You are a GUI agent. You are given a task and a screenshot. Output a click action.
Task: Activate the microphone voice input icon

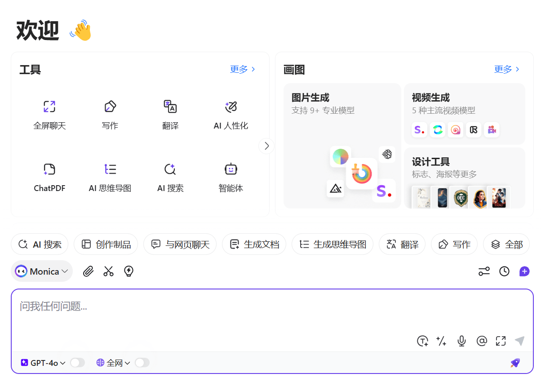click(461, 341)
